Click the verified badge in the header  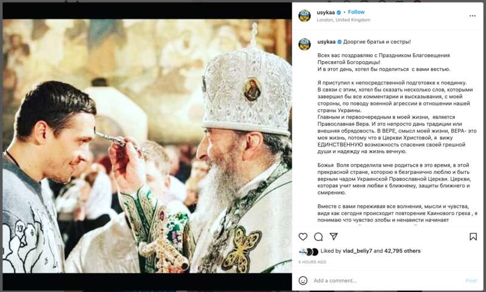339,12
